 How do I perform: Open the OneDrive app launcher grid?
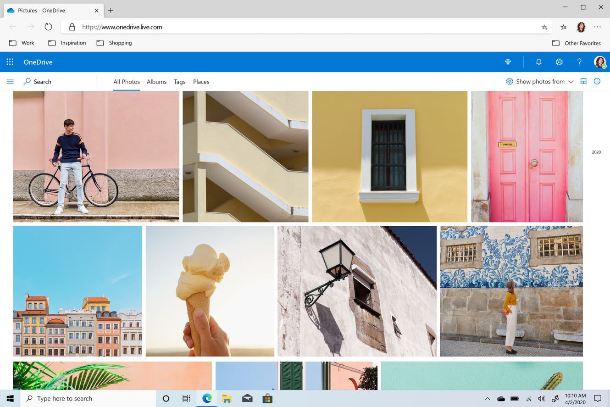click(10, 62)
